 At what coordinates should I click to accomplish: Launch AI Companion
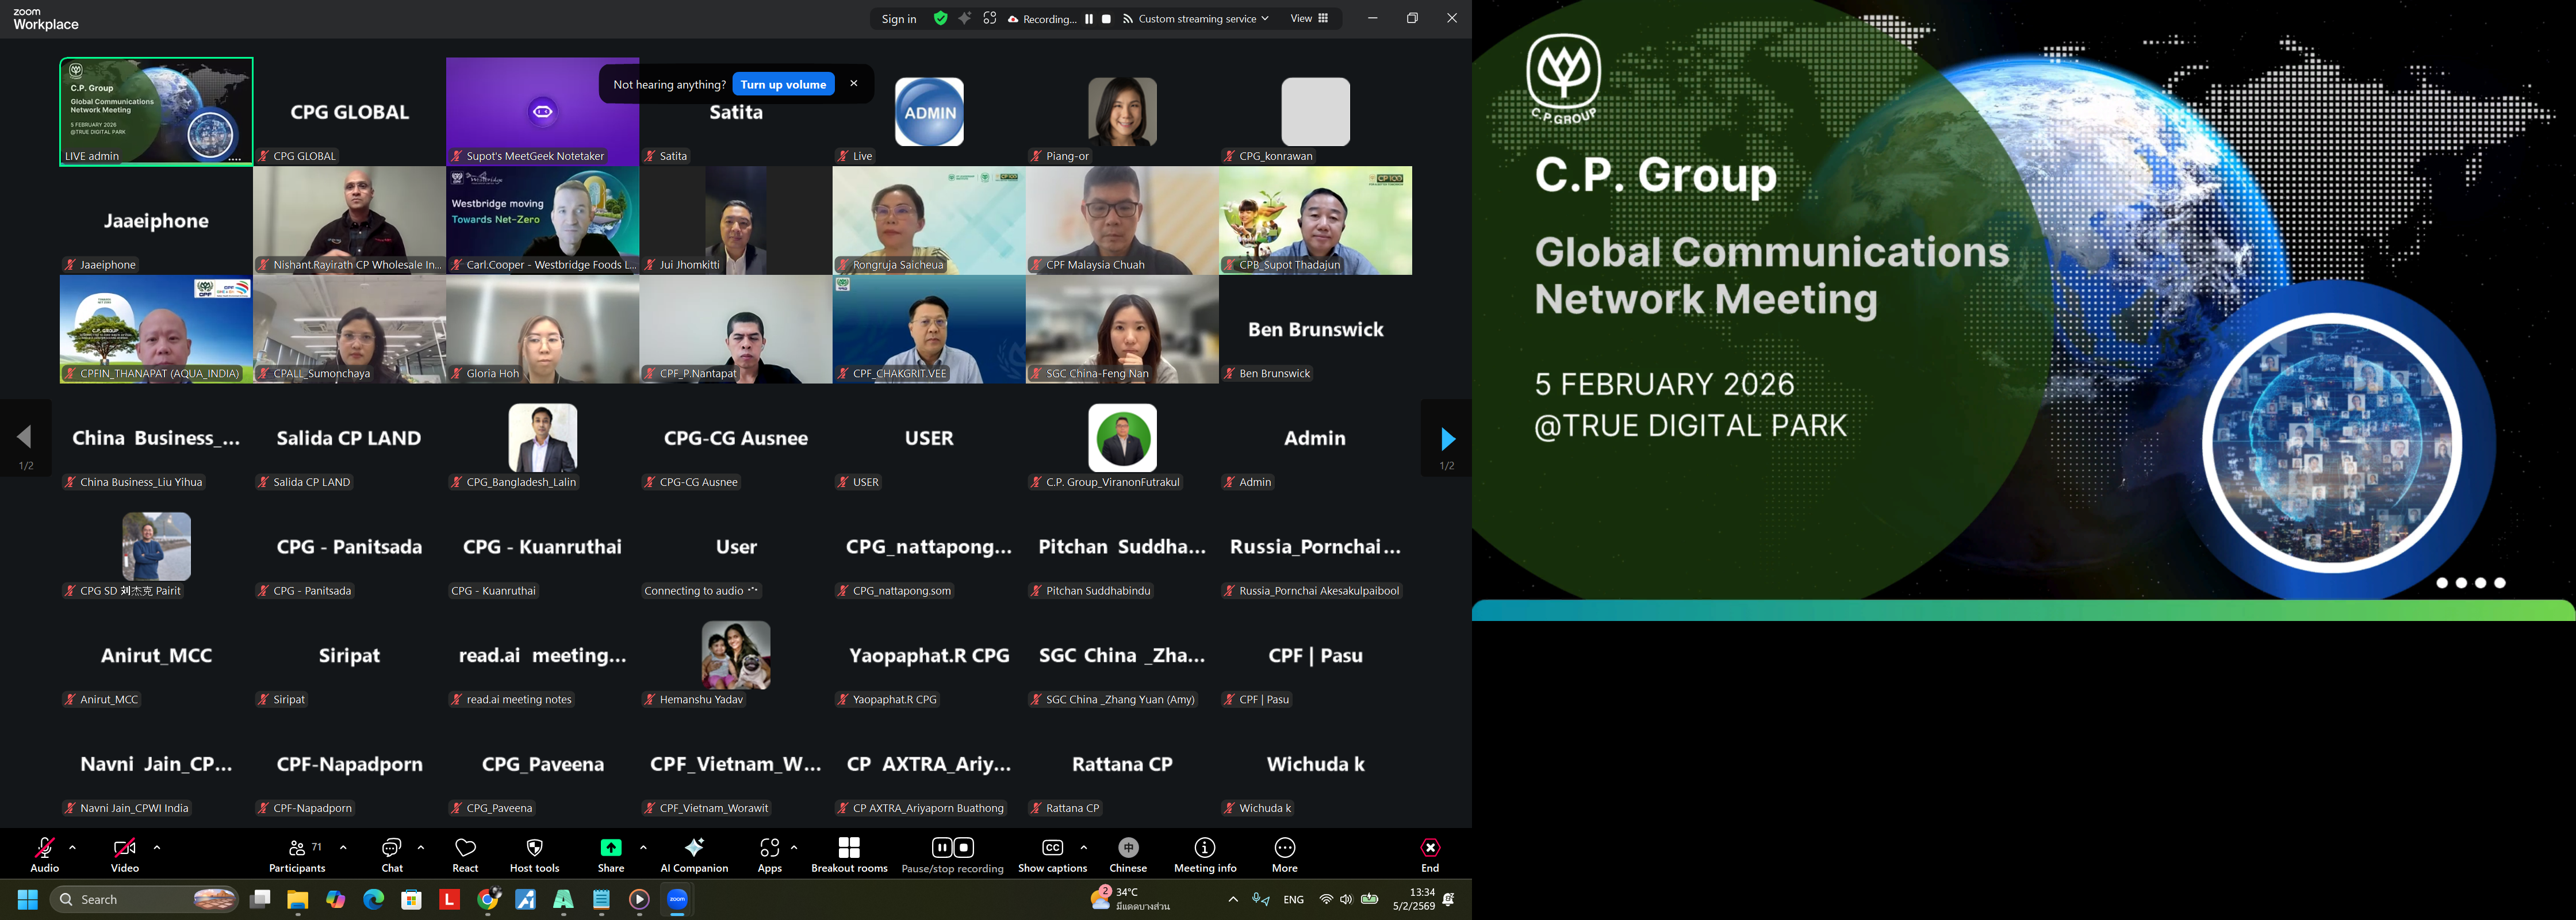[x=694, y=855]
